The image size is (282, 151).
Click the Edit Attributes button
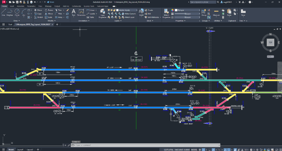tap(152, 17)
